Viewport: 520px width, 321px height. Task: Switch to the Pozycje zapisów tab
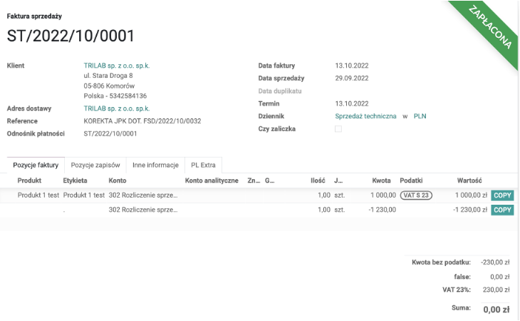click(95, 165)
